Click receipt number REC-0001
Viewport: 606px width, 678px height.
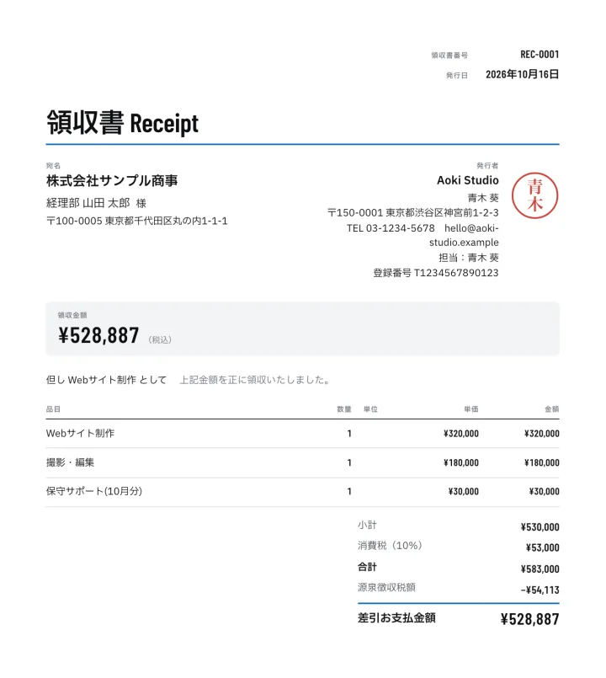pos(540,55)
